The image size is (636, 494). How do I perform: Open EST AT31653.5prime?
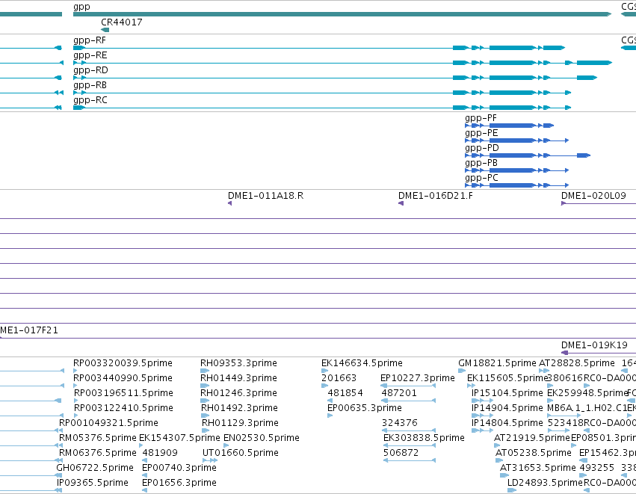tap(538, 468)
